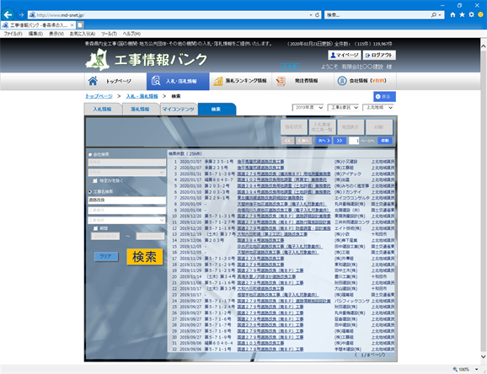Open the 表示(V) menu
487x374 pixels.
pyautogui.click(x=56, y=34)
